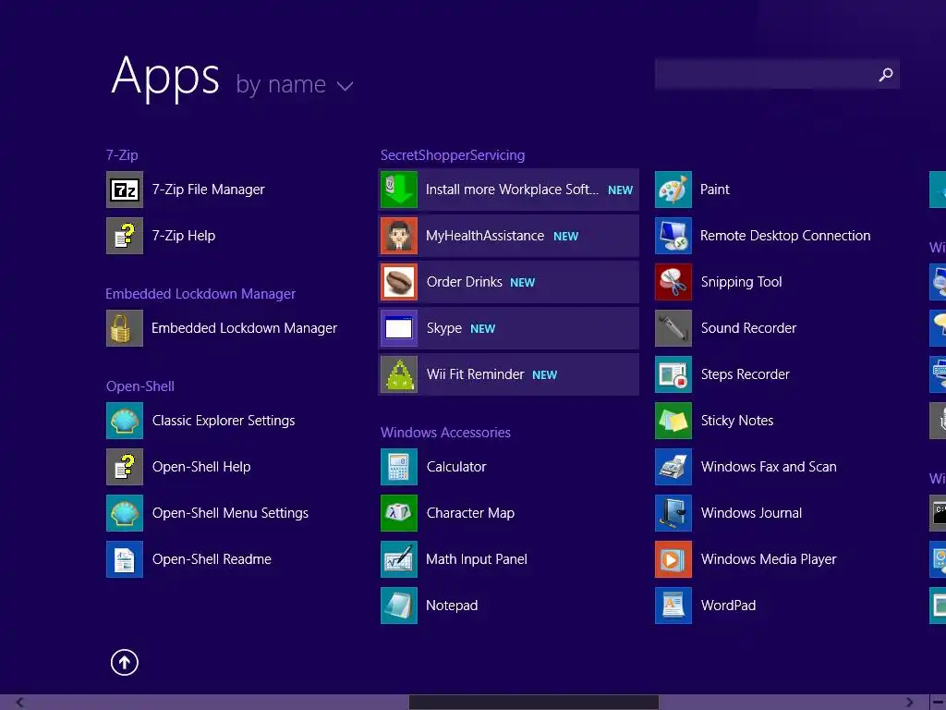Open the Open-Shell Help icon
Image resolution: width=946 pixels, height=710 pixels.
(x=125, y=467)
